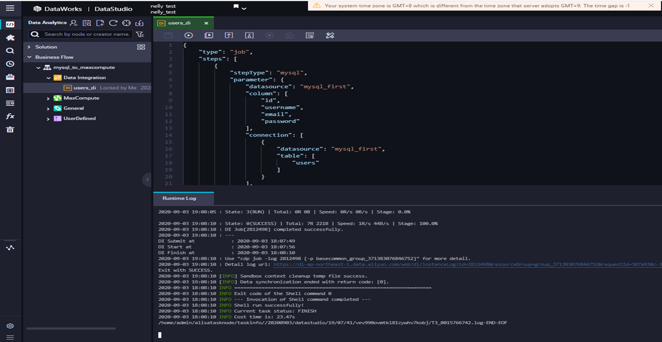Collapse the mysql_to_maxcompute workflow
This screenshot has height=342, width=662.
(39, 67)
